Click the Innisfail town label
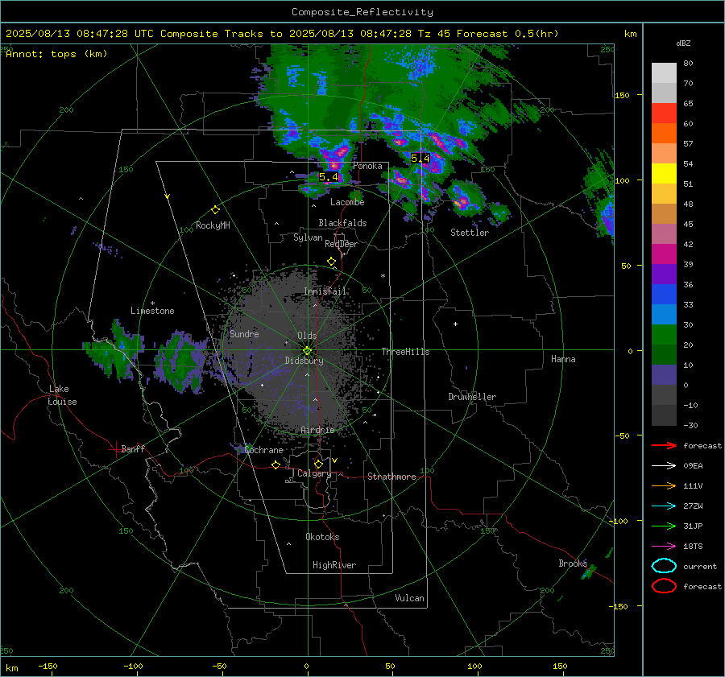 coord(325,291)
